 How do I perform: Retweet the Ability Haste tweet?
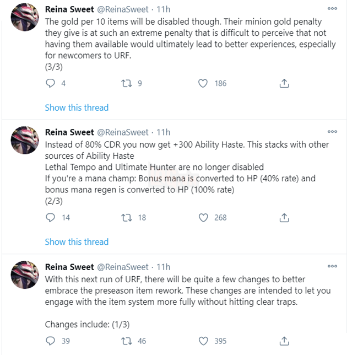point(126,217)
